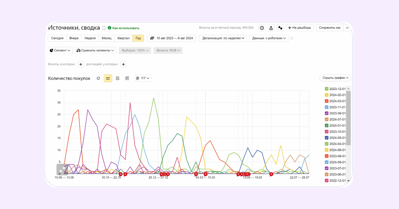Switch chart to pie view
This screenshot has width=399, height=209.
coord(98,78)
